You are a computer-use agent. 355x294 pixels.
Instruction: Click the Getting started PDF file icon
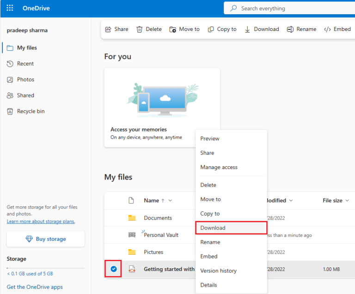pos(132,269)
